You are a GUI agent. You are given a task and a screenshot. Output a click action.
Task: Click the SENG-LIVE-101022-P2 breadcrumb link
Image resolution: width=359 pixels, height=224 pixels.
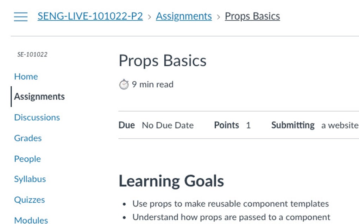point(90,16)
